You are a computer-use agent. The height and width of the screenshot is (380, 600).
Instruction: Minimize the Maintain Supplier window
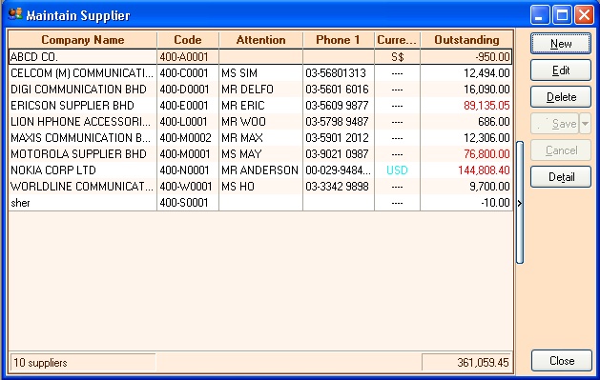[x=540, y=15]
